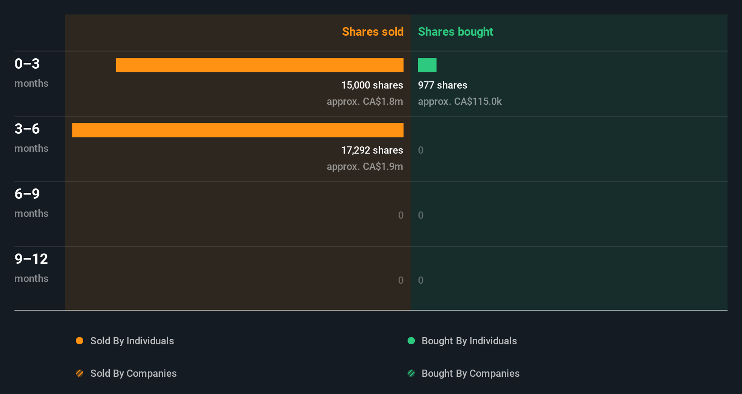Click the 9–12 months row label
Viewport: 742px width, 394px height.
click(31, 268)
